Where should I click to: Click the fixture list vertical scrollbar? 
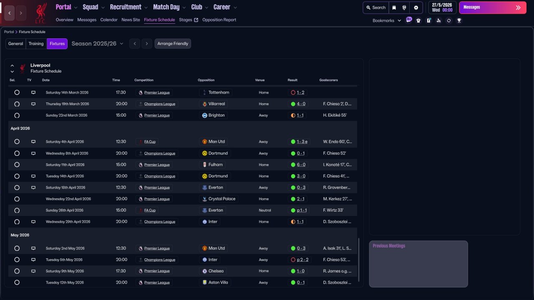(358, 259)
